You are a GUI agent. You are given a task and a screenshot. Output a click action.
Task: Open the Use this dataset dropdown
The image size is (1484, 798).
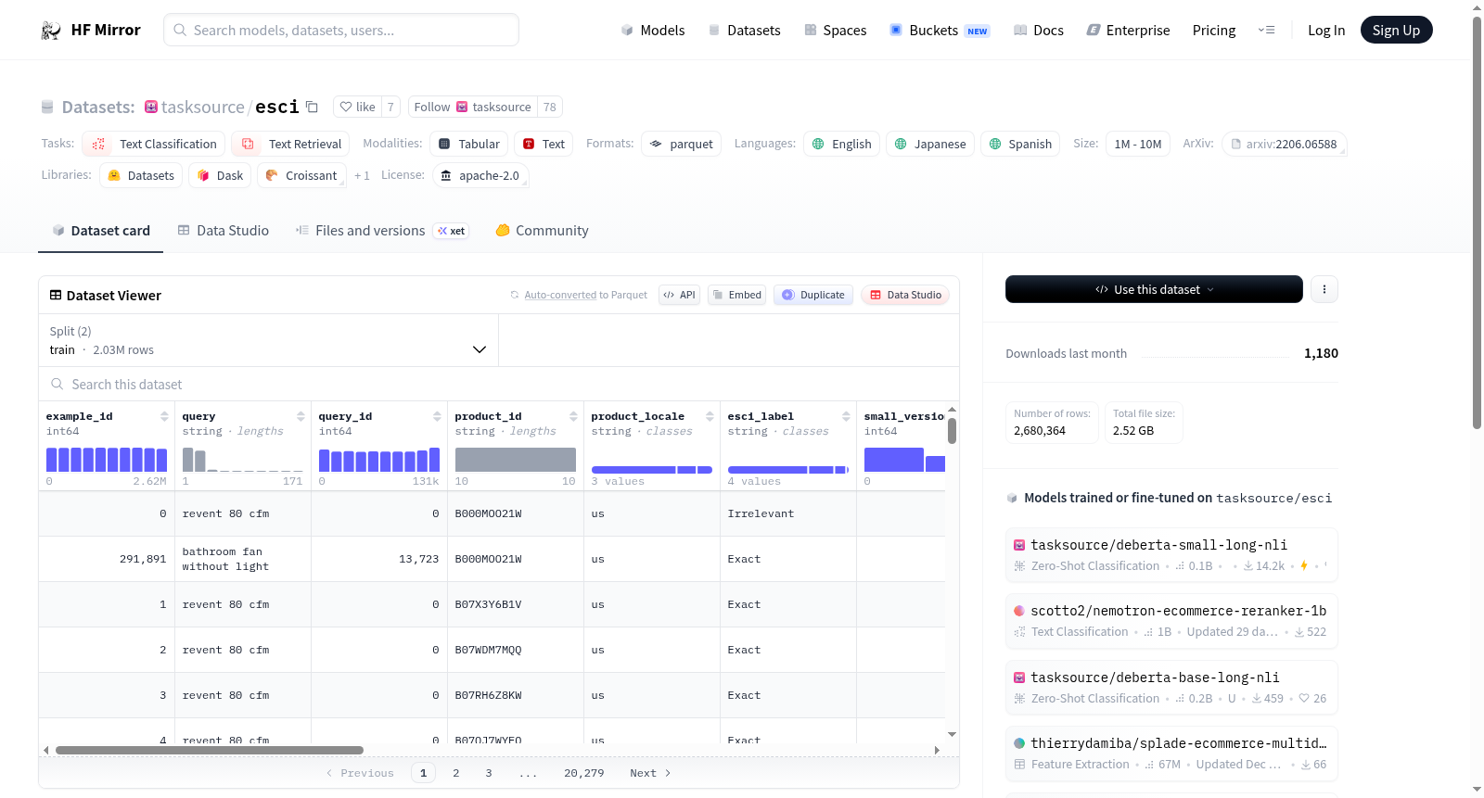pos(1154,289)
